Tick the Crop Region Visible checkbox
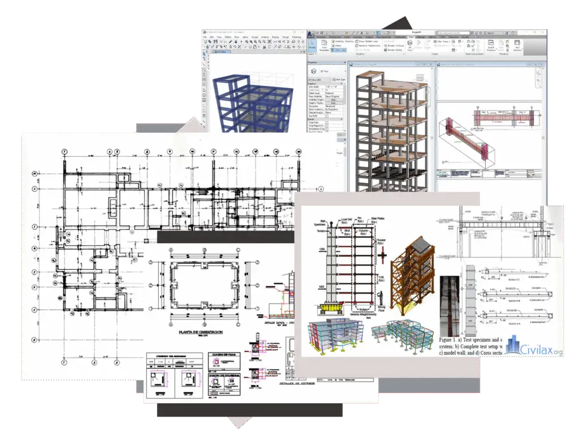This screenshot has height=443, width=583. click(x=327, y=126)
